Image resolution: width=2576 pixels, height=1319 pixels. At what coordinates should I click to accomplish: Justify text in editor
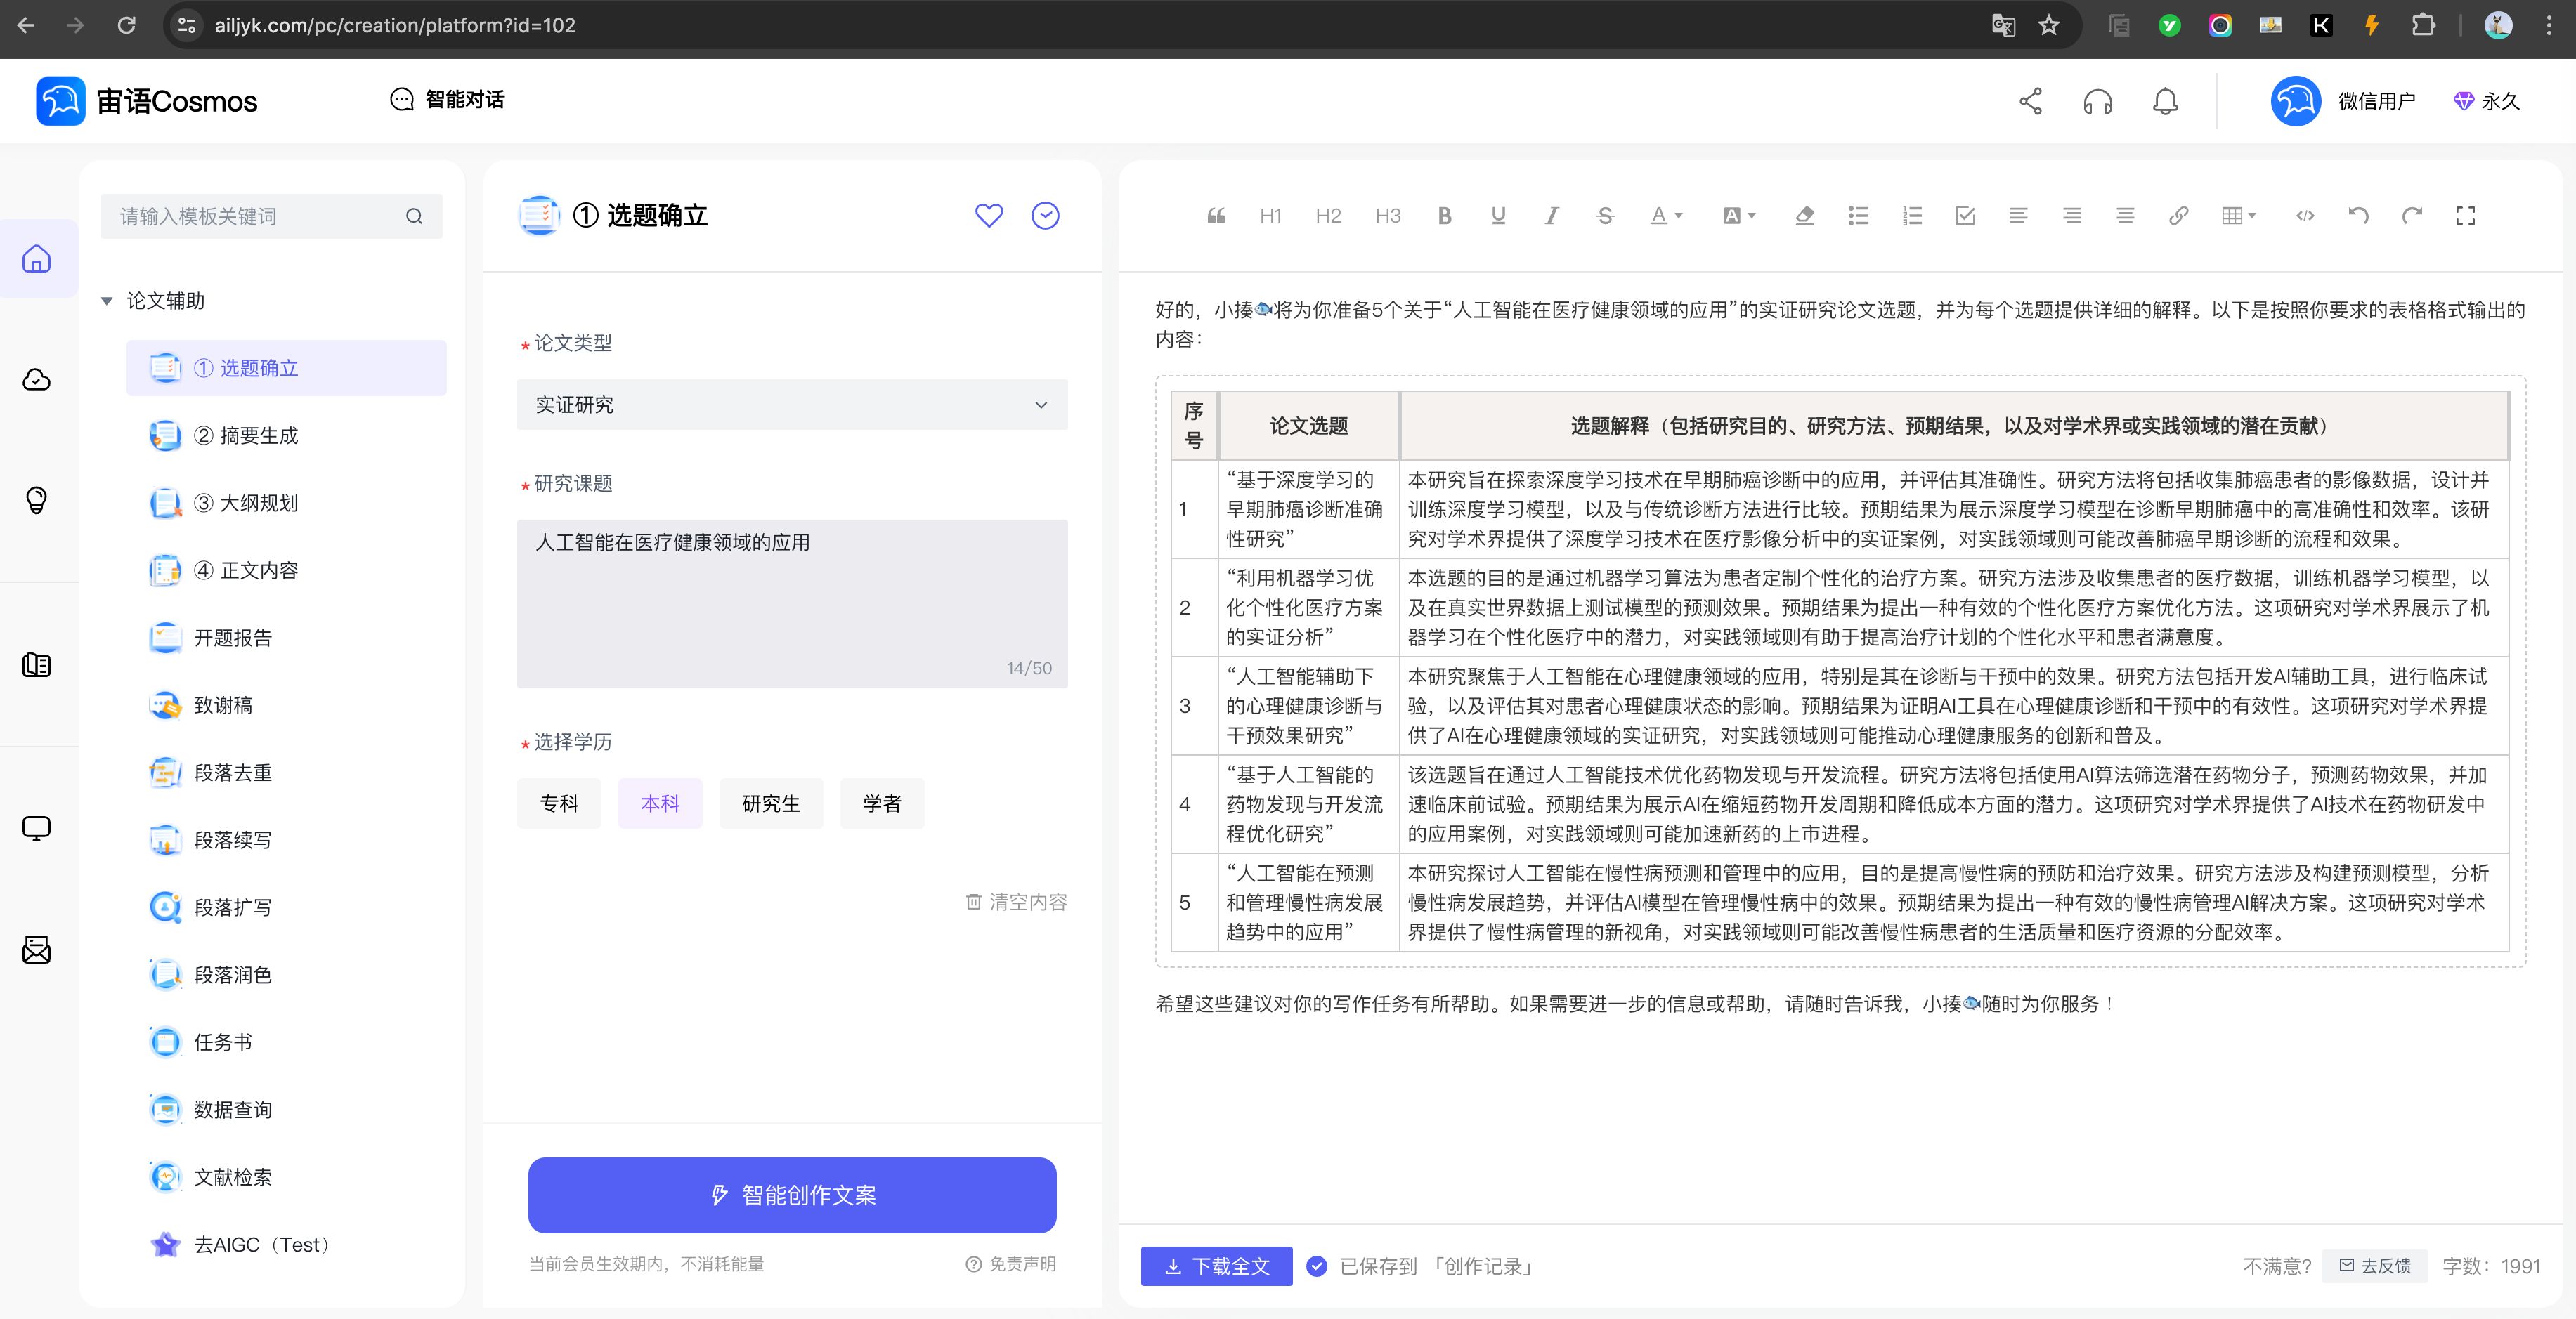point(2125,216)
